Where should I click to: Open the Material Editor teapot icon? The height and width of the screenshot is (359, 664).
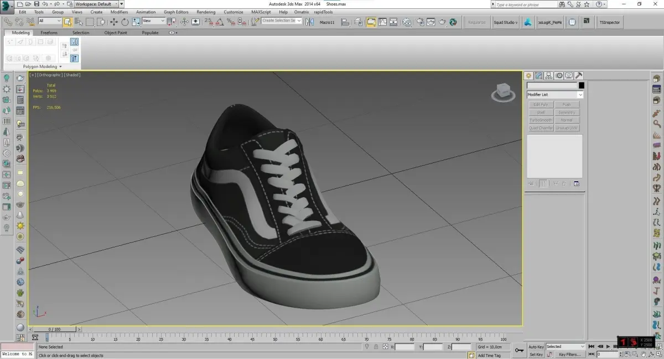tap(407, 22)
